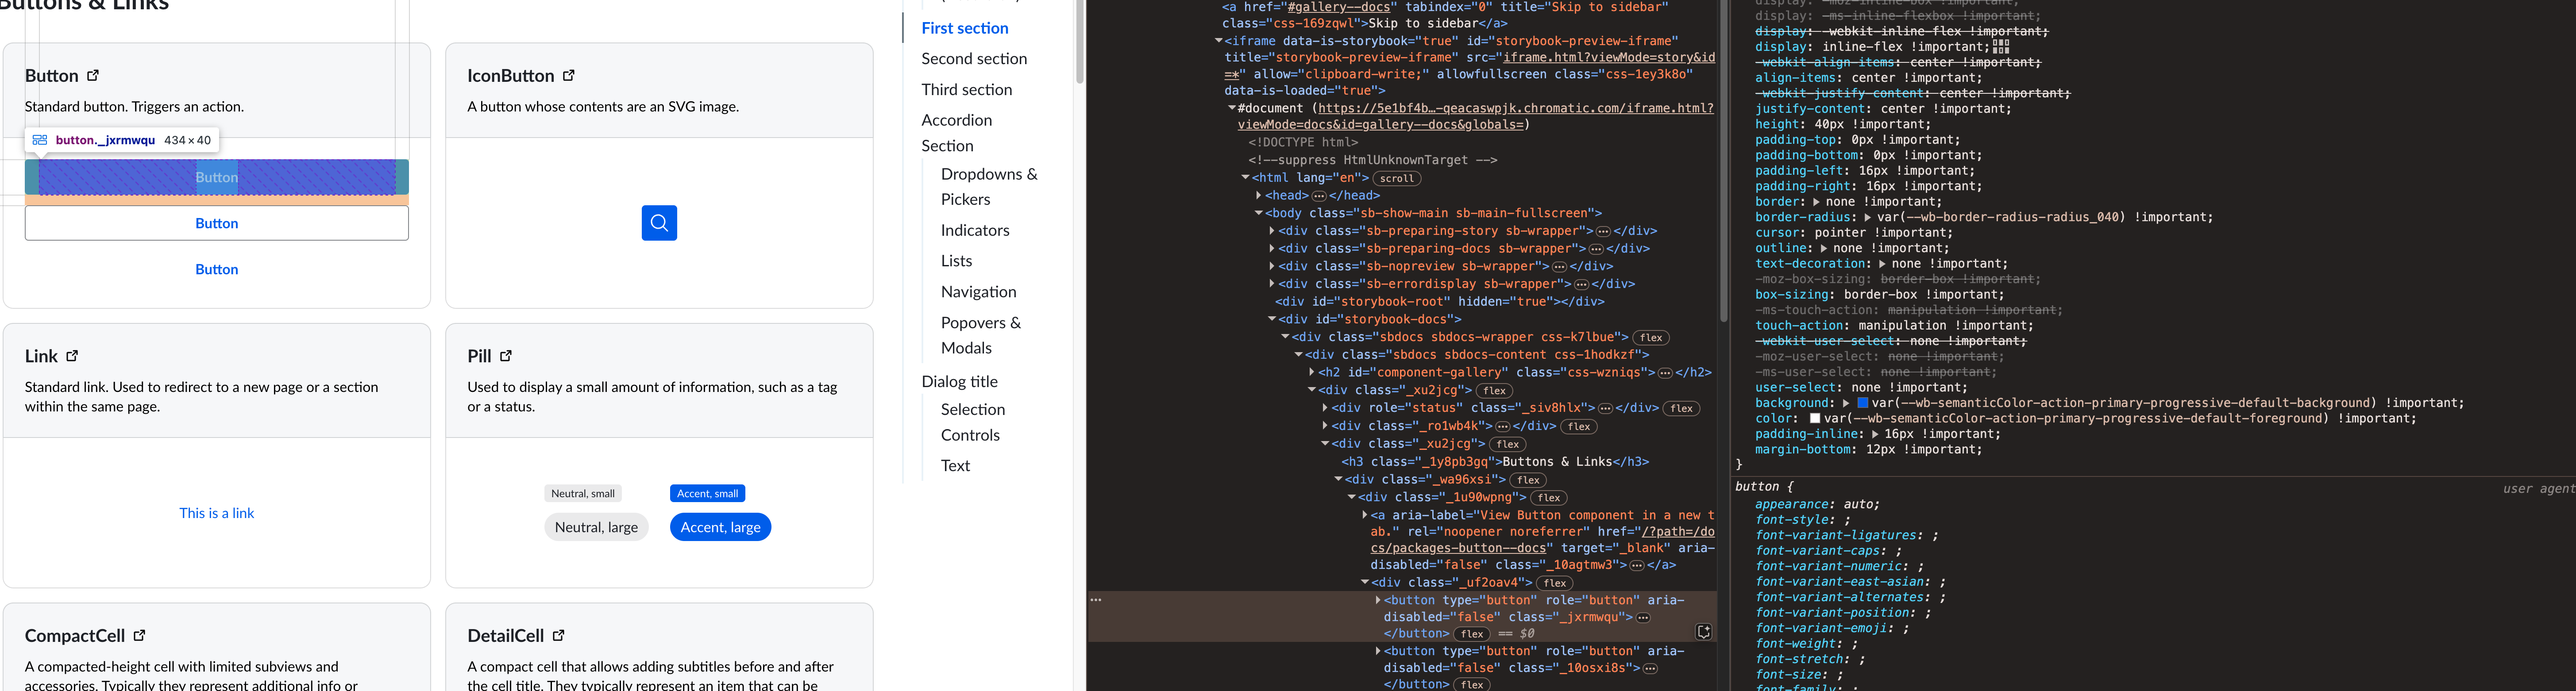Open the chromatic.com document URL link

[x=1476, y=116]
